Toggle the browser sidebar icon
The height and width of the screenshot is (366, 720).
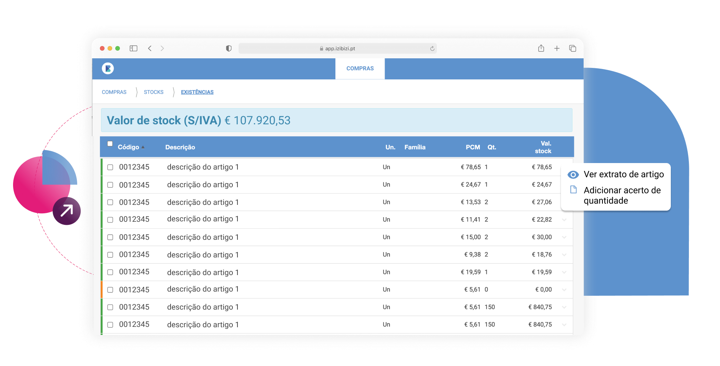[x=133, y=48]
